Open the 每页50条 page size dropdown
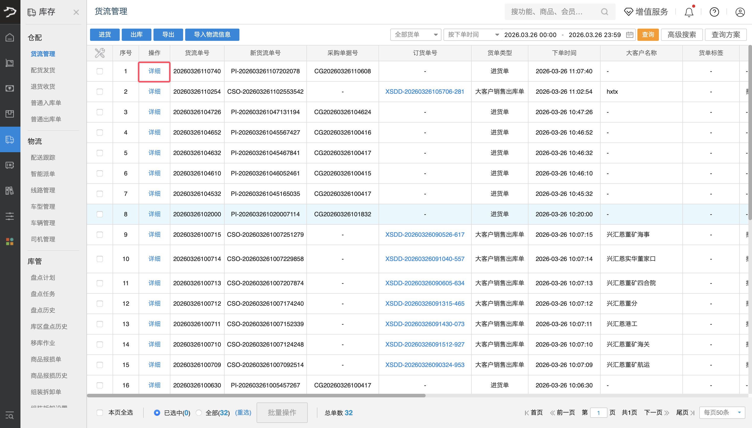The width and height of the screenshot is (752, 428). [722, 412]
